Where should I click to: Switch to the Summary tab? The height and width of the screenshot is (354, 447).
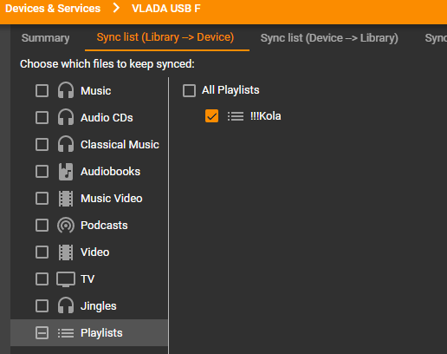pos(45,38)
